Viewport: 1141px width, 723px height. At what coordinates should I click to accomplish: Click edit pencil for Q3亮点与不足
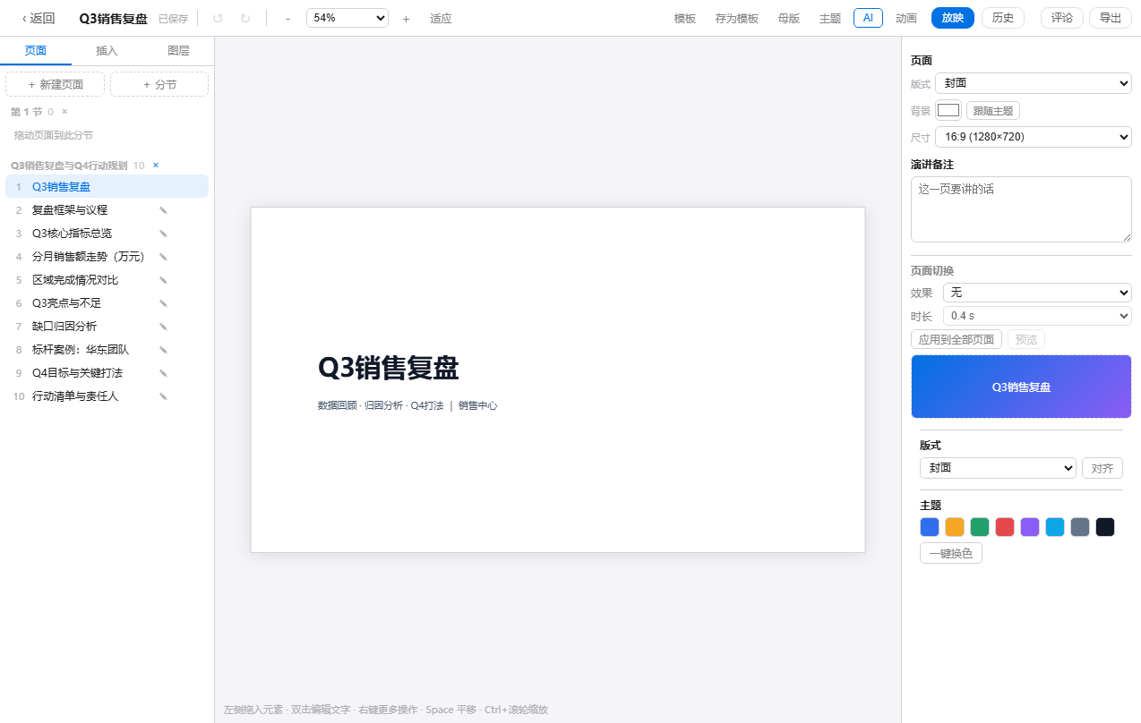click(x=163, y=303)
